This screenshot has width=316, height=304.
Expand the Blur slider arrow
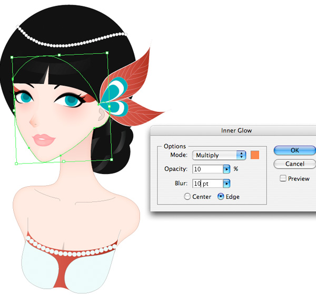[x=226, y=184]
